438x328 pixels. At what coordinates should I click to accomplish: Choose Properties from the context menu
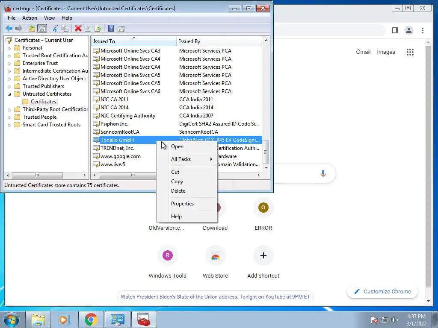pos(186,204)
